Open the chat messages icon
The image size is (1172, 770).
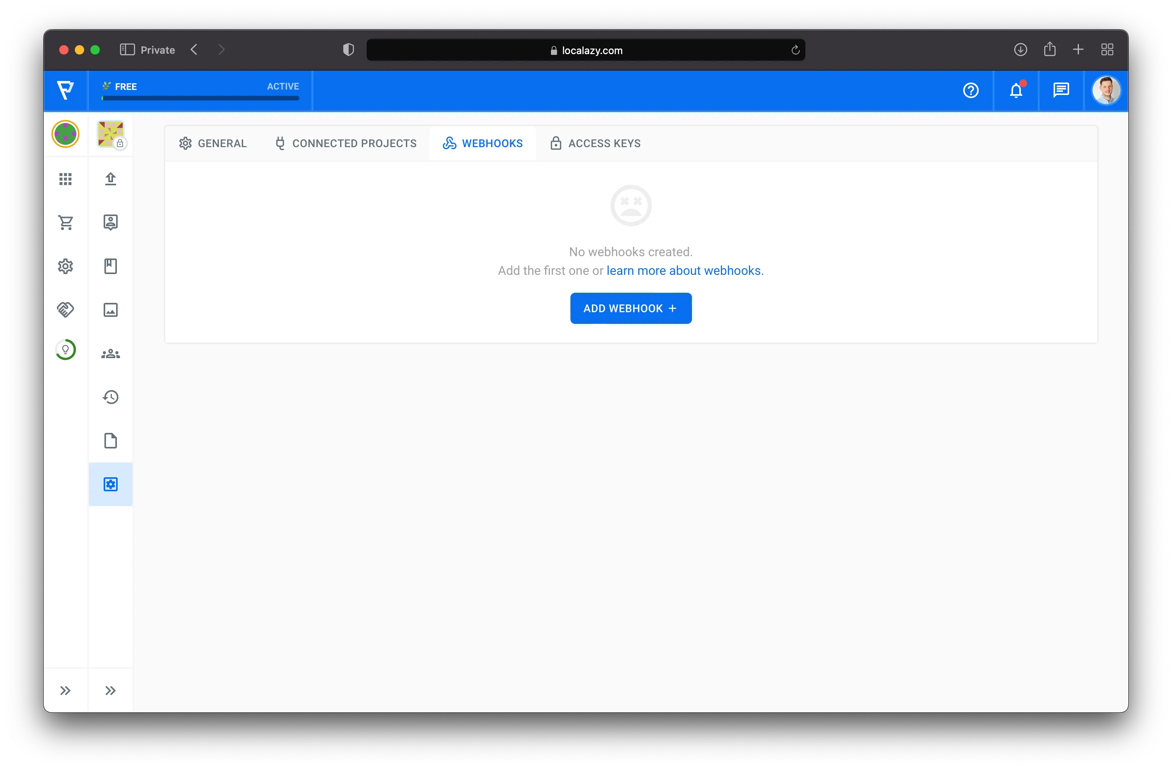point(1061,90)
